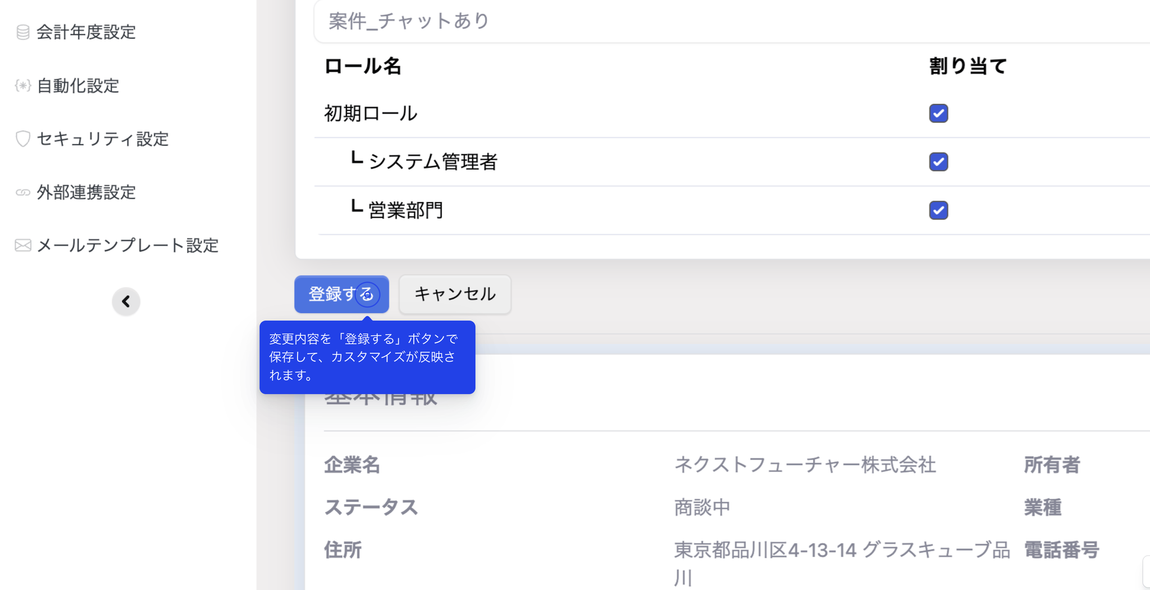This screenshot has height=590, width=1150.
Task: Open セキュリティ設定 in sidebar
Action: [103, 139]
